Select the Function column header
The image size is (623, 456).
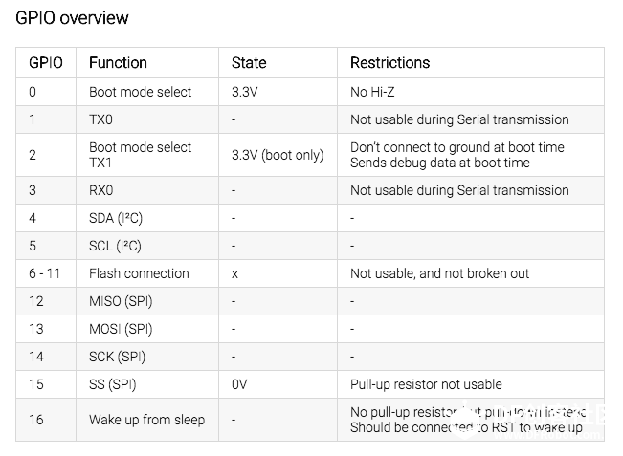click(x=147, y=63)
